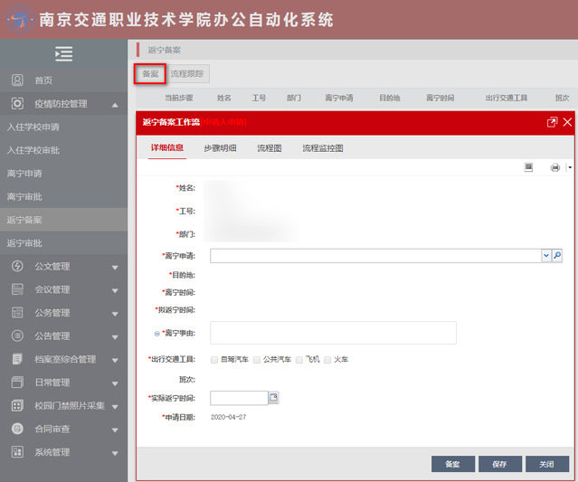Viewport: 578px width, 482px height.
Task: Pop out the dialog with the restore icon
Action: click(552, 122)
